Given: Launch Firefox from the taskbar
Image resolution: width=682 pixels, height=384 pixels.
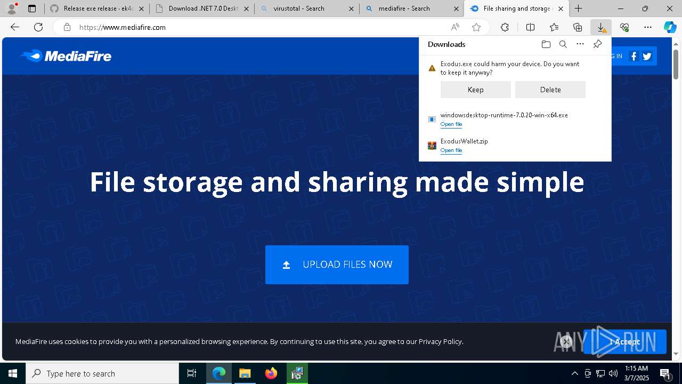Looking at the screenshot, I should (271, 373).
